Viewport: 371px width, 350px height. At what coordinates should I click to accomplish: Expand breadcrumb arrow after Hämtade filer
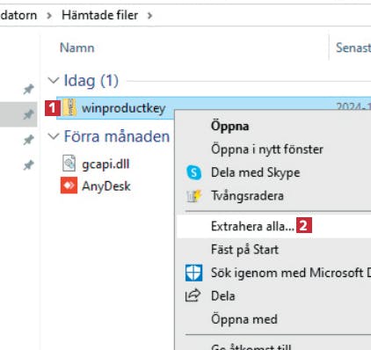click(149, 15)
